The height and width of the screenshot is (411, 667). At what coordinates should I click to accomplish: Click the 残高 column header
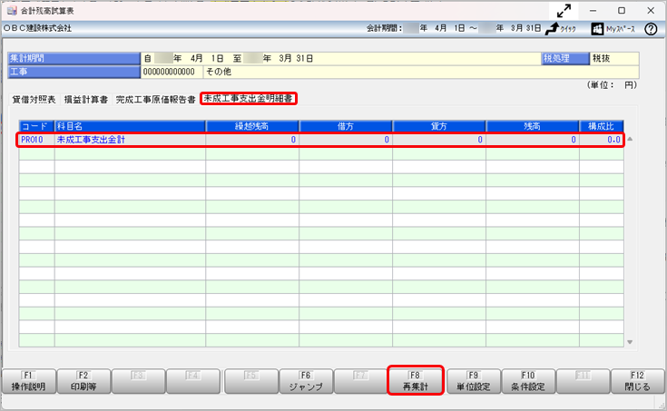tap(533, 126)
